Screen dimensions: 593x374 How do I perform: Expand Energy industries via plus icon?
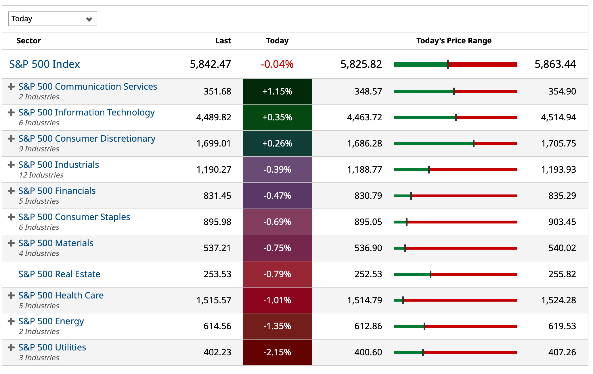point(11,321)
